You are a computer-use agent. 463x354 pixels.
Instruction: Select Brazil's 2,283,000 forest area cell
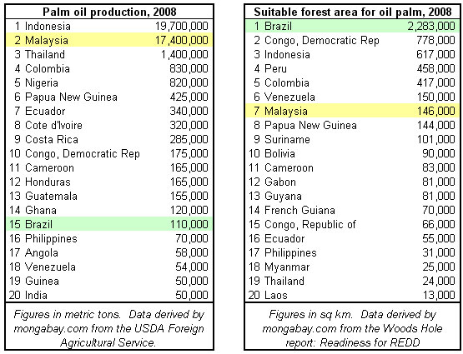pos(431,26)
